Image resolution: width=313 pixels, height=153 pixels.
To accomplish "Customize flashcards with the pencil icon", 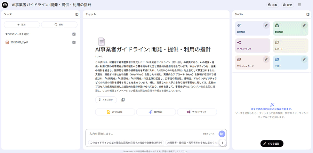I will pyautogui.click(x=266, y=59).
